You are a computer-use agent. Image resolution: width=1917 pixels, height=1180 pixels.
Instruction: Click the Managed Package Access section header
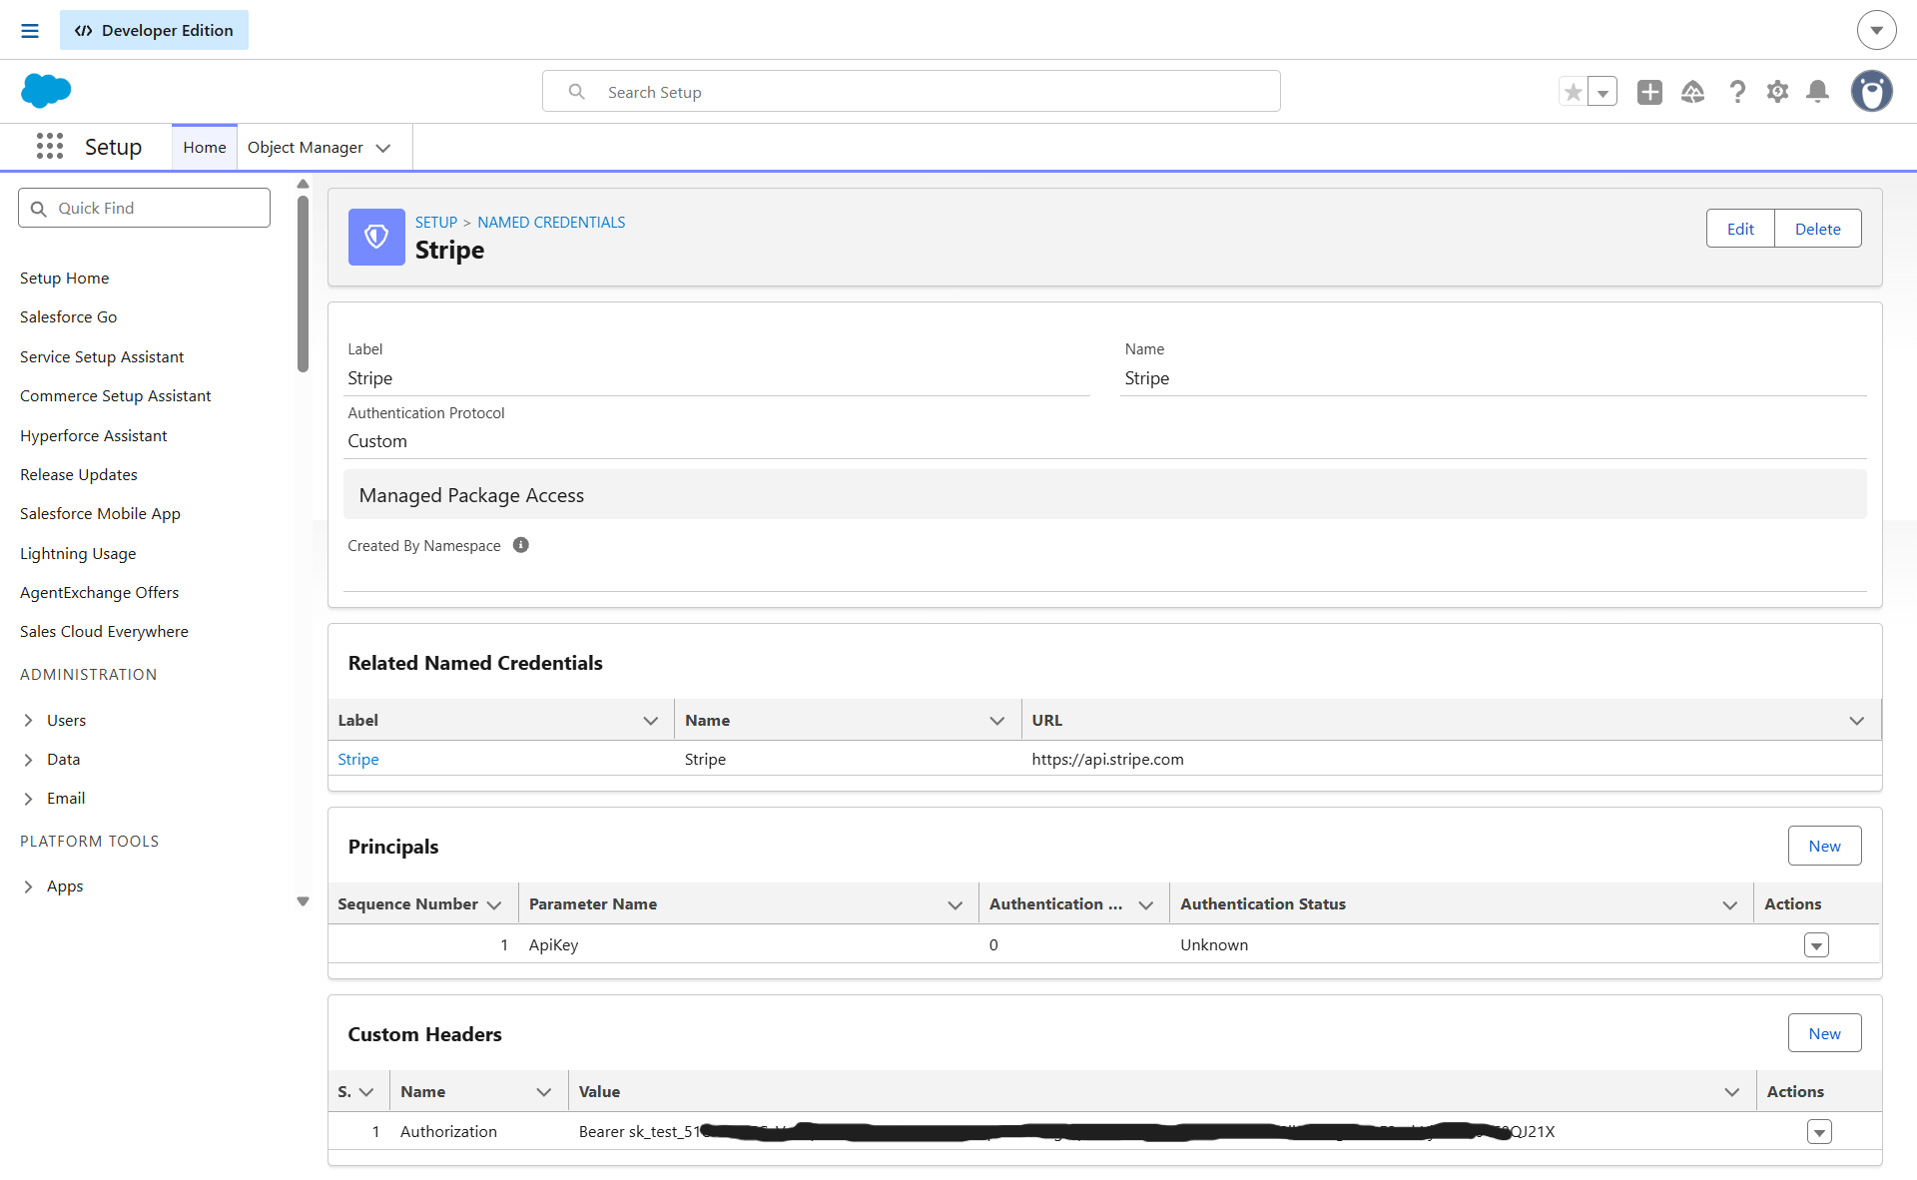click(x=1104, y=495)
